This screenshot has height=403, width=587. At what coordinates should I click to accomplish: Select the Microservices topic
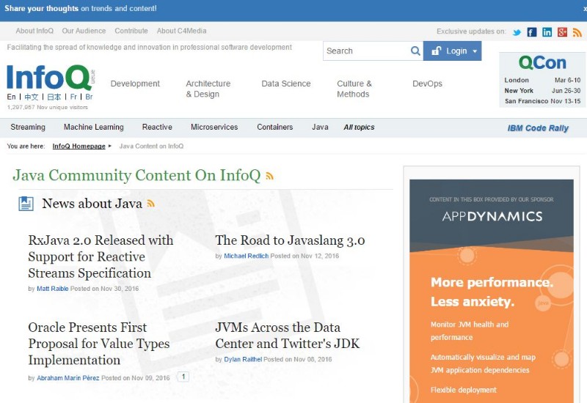click(x=214, y=127)
